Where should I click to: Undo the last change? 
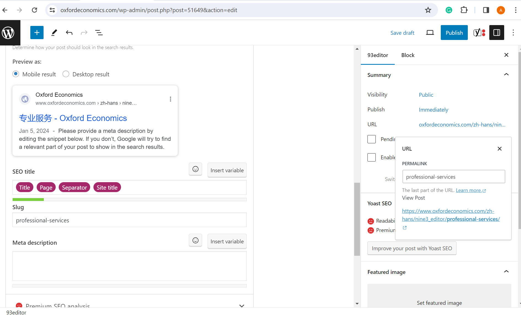pyautogui.click(x=69, y=33)
